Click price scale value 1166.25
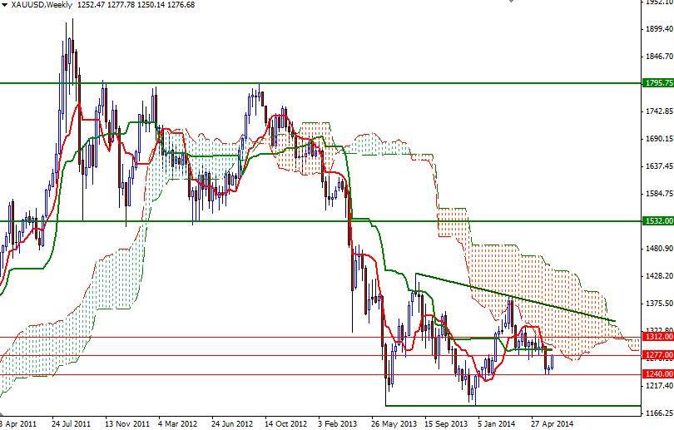Screen dimensions: 674x430 [659, 413]
